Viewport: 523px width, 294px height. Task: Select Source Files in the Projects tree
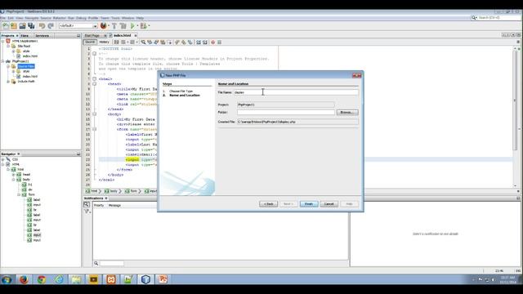pos(26,66)
